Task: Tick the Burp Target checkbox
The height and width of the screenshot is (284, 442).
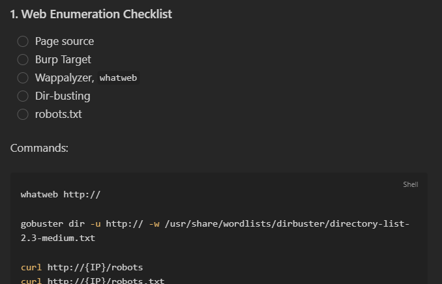Action: pyautogui.click(x=23, y=60)
